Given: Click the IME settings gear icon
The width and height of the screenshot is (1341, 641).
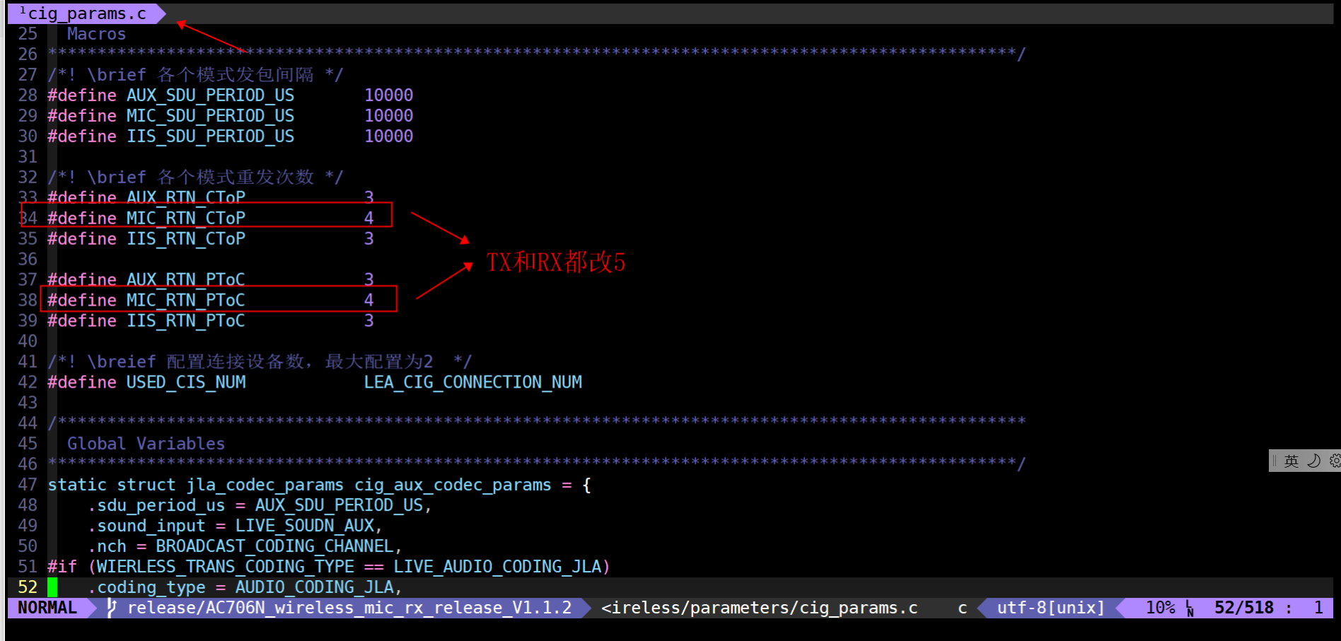Looking at the screenshot, I should 1335,461.
